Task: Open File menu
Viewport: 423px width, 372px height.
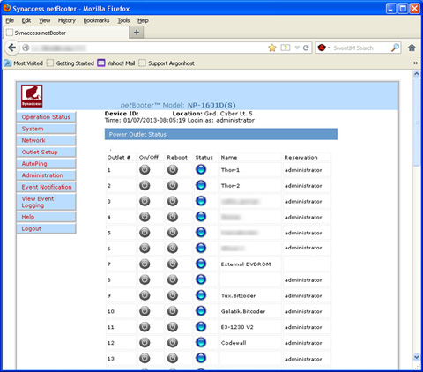Action: [x=10, y=20]
